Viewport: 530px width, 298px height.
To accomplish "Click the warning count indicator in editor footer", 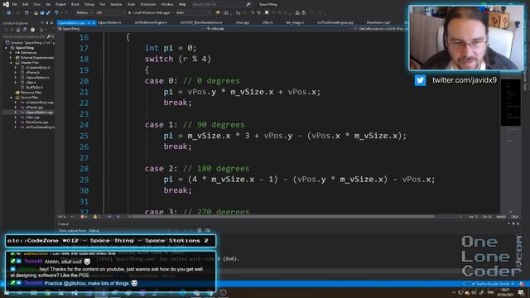I will [x=96, y=217].
